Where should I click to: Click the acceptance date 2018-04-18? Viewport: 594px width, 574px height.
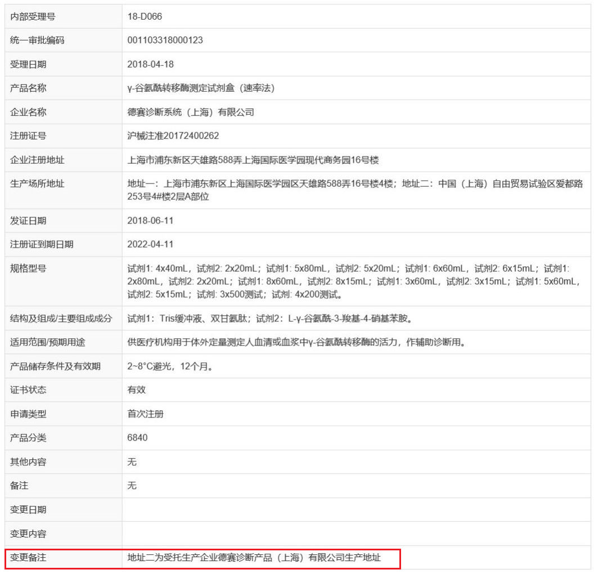click(150, 64)
